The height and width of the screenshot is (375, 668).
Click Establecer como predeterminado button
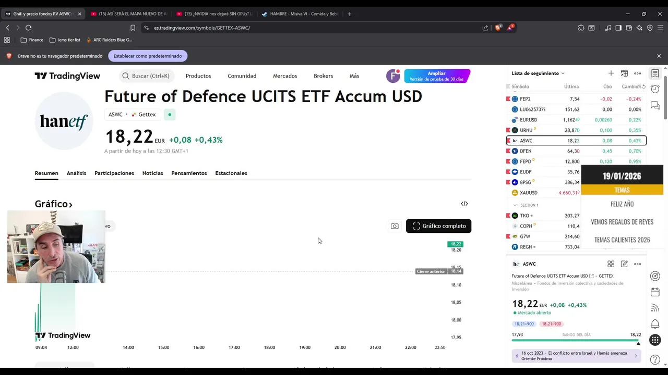tap(148, 56)
